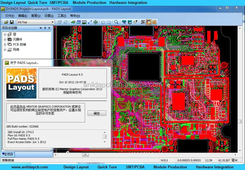This screenshot has width=245, height=170.
Task: Open the Project Browser options dropdown arrow
Action: point(41,28)
